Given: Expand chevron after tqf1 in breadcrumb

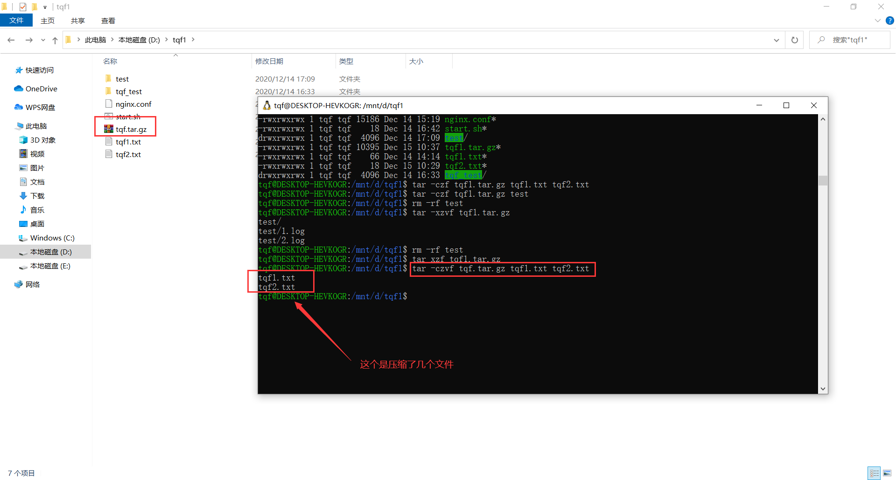Looking at the screenshot, I should click(x=193, y=40).
